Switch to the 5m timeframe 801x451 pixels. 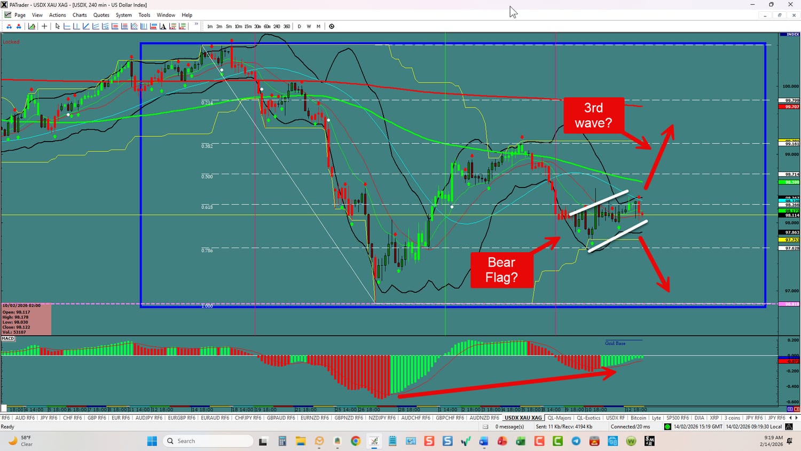click(229, 26)
